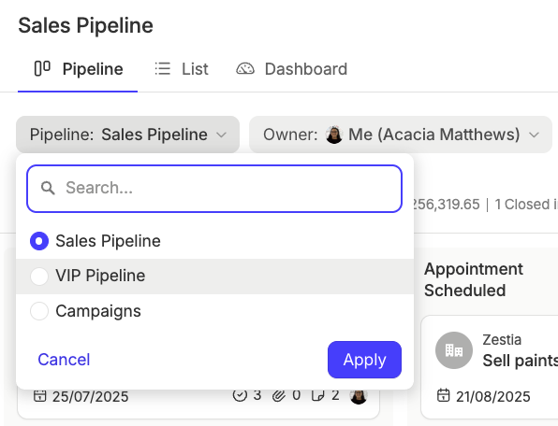Apply the pipeline selection

click(364, 360)
